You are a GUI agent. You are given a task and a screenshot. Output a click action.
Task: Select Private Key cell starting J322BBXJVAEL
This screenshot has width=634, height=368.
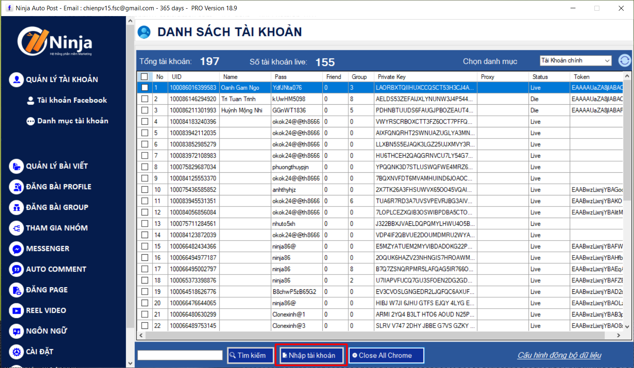[x=425, y=223]
